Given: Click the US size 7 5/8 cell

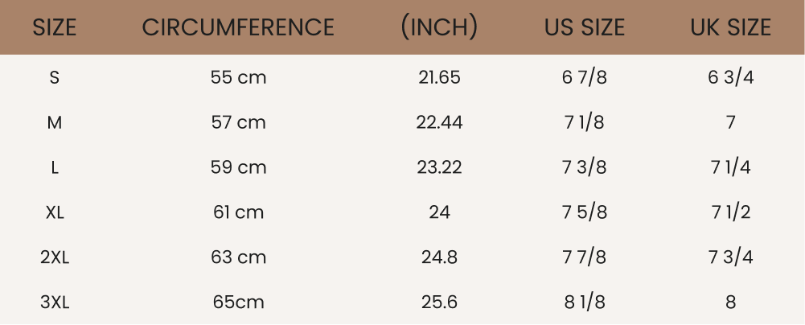Looking at the screenshot, I should point(584,213).
